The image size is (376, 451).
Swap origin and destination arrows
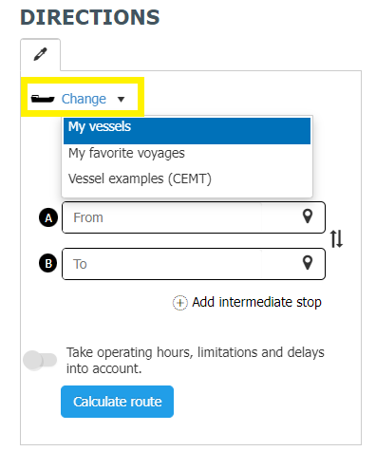tap(336, 239)
